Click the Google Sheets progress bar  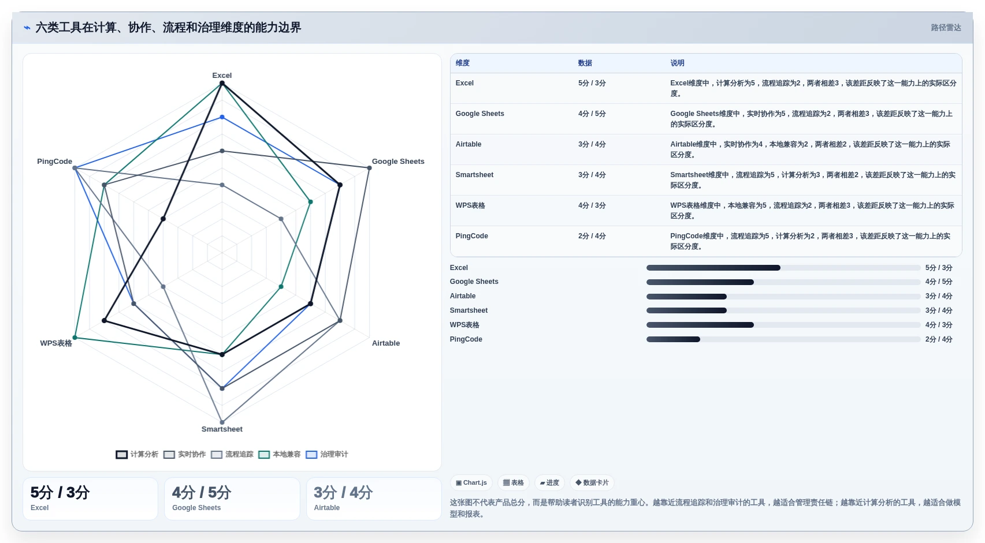(783, 282)
